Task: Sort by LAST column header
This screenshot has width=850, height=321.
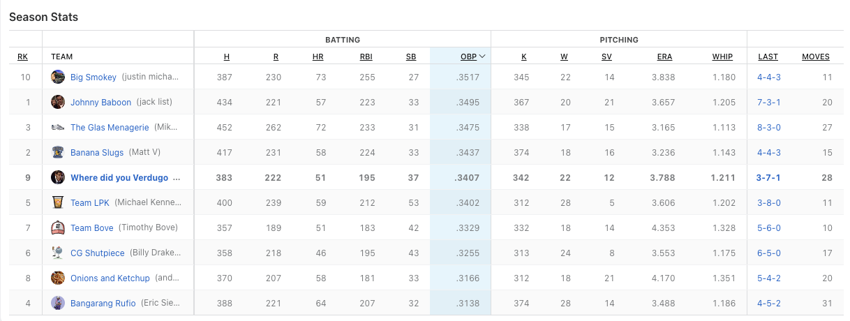Action: [x=768, y=57]
